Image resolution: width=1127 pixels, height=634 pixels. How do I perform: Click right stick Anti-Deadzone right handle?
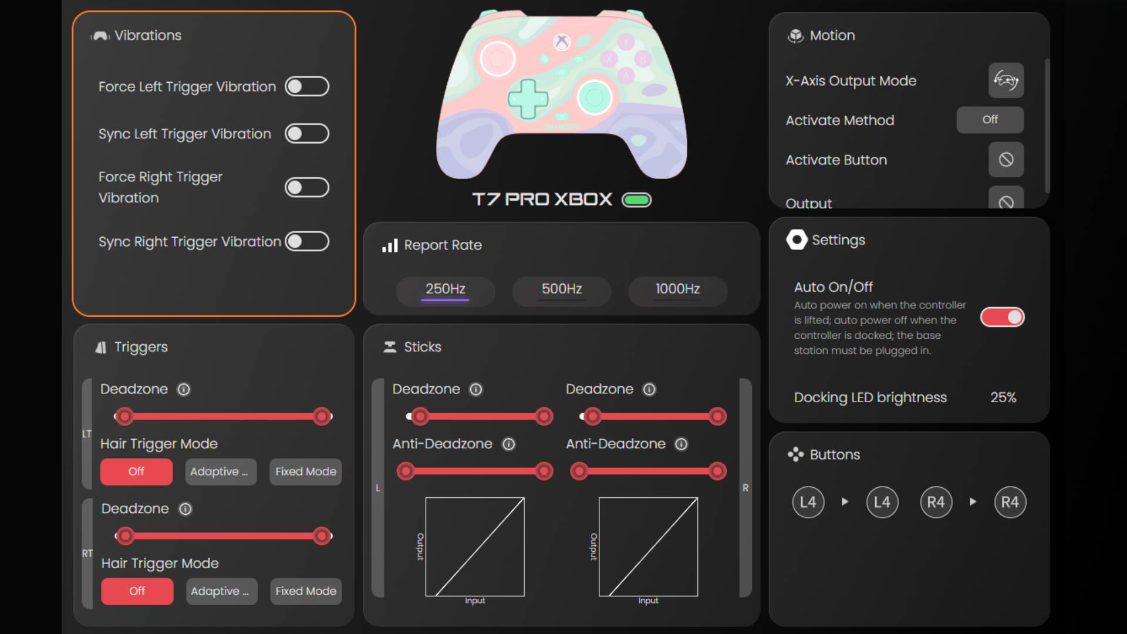(x=717, y=471)
